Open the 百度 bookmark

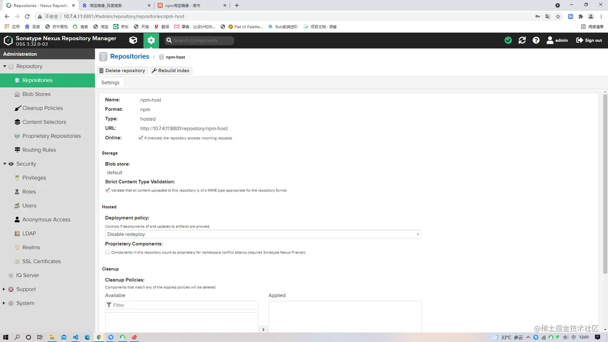(33, 27)
